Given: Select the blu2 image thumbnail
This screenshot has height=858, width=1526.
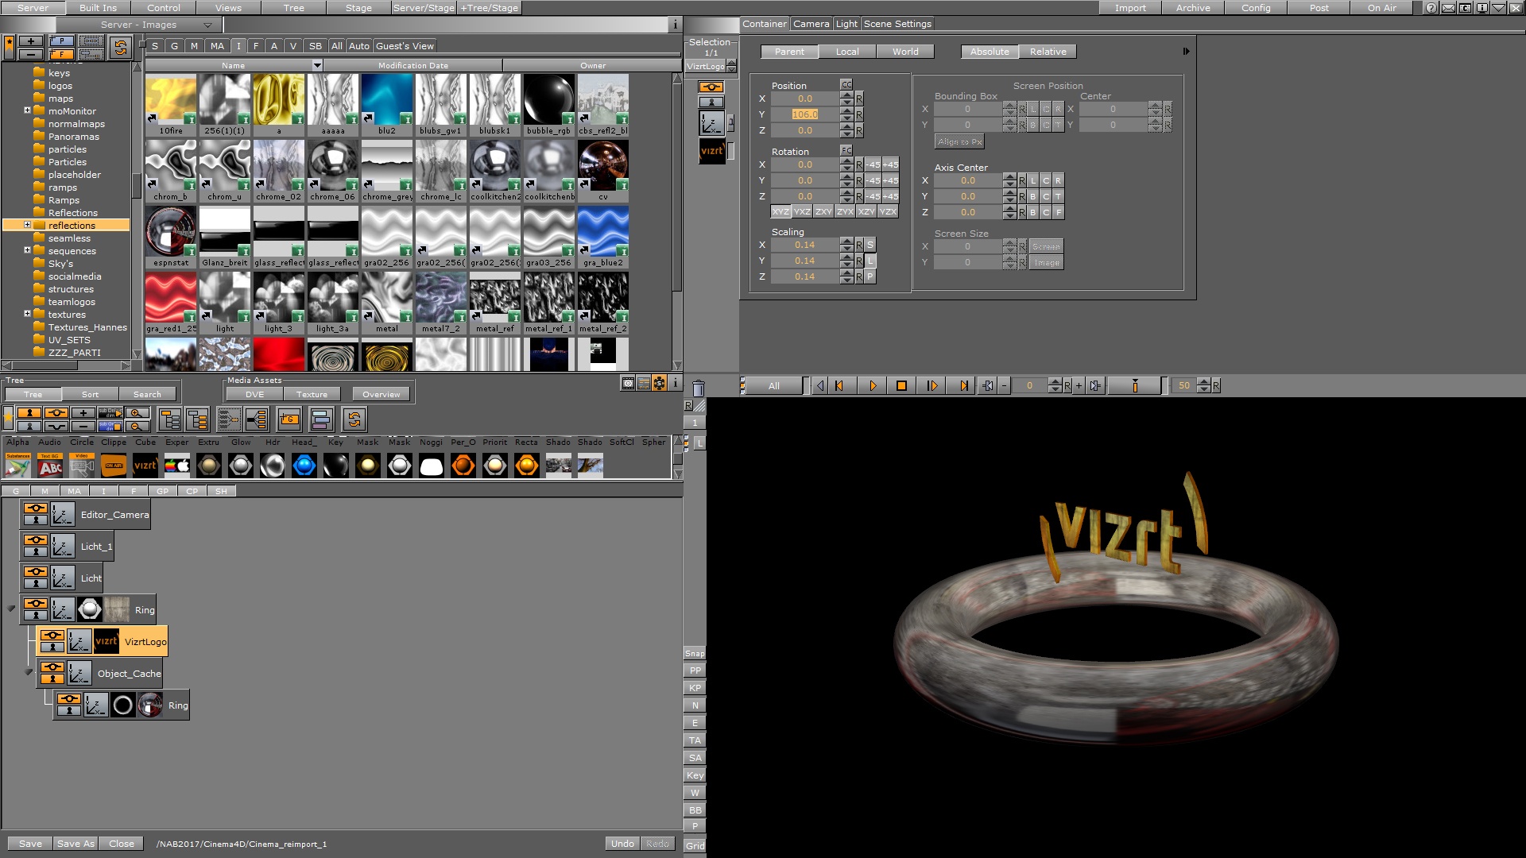Looking at the screenshot, I should click(387, 105).
